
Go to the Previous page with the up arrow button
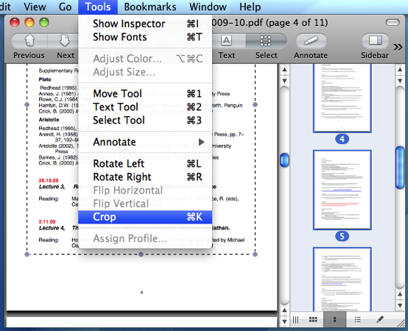tap(29, 40)
